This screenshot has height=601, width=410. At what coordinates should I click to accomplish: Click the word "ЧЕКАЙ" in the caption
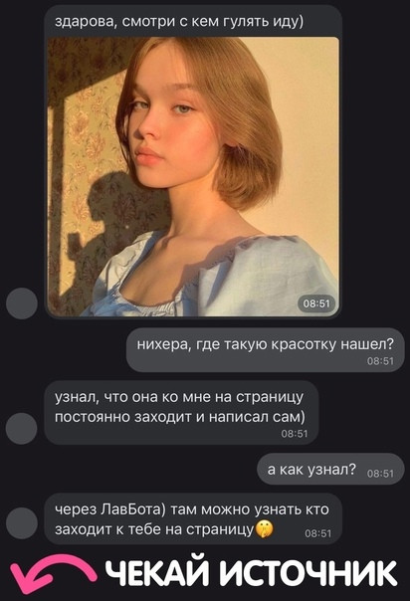[158, 574]
